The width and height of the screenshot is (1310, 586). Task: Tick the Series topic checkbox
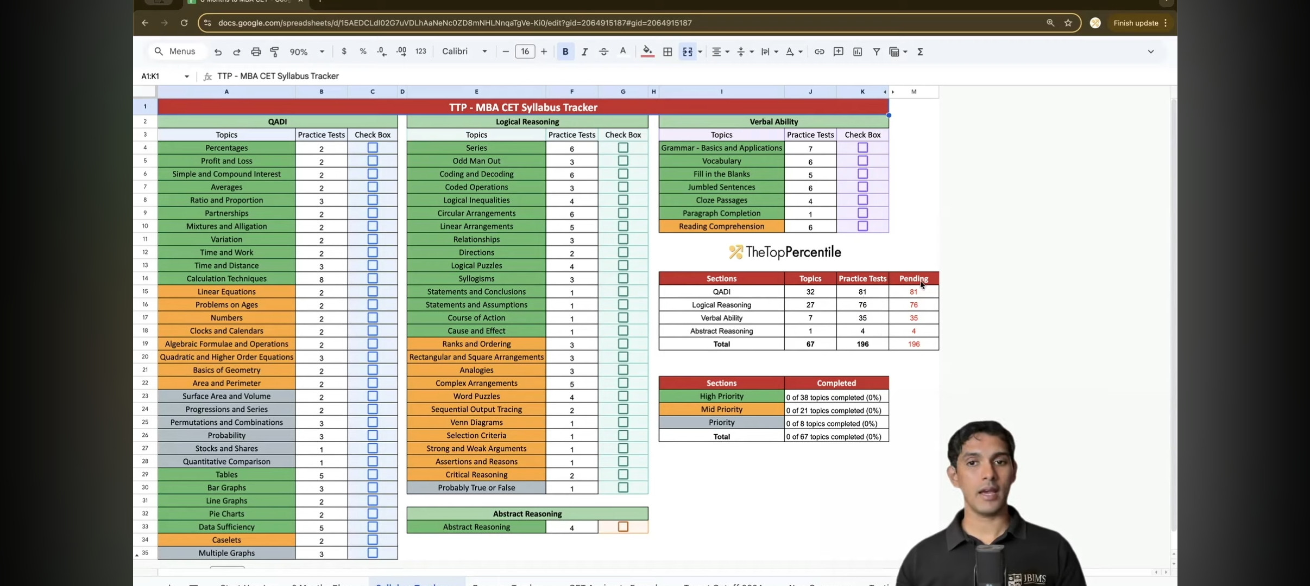[x=623, y=148]
